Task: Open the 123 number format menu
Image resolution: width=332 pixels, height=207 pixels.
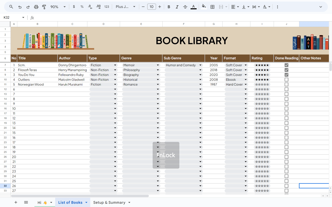Action: [x=107, y=7]
